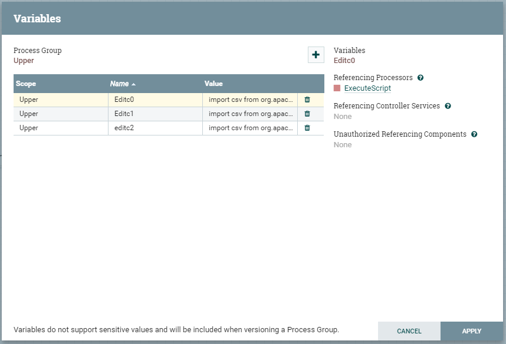
Task: Delete the Editc0 variable with trash icon
Action: point(307,100)
